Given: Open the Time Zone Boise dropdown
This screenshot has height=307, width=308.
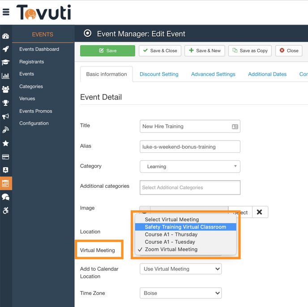Looking at the screenshot, I should click(x=180, y=293).
